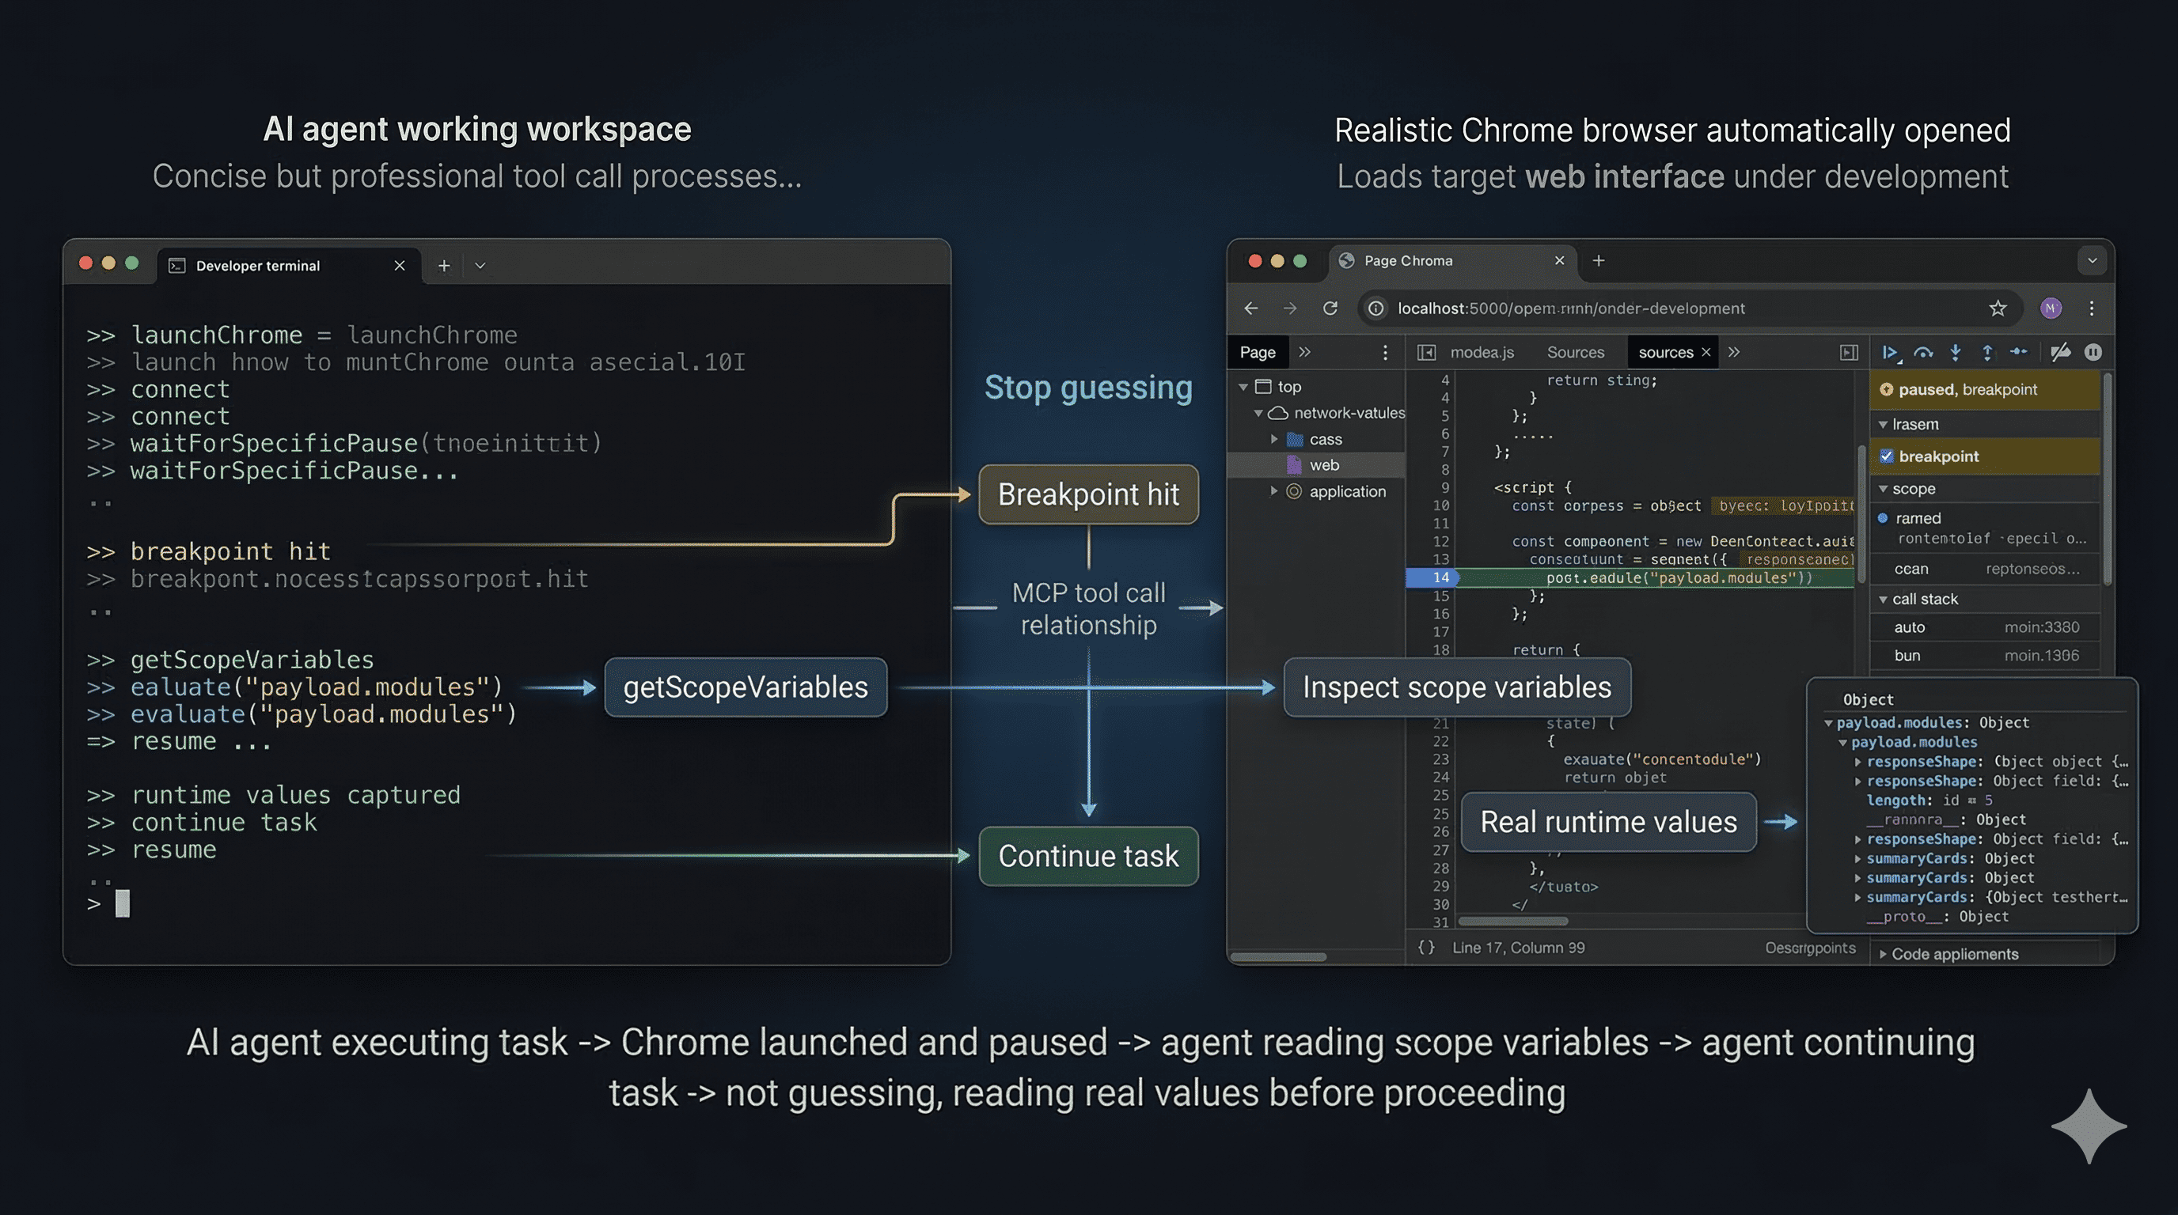
Task: Click the back navigation arrow in Chrome
Action: pyautogui.click(x=1250, y=308)
